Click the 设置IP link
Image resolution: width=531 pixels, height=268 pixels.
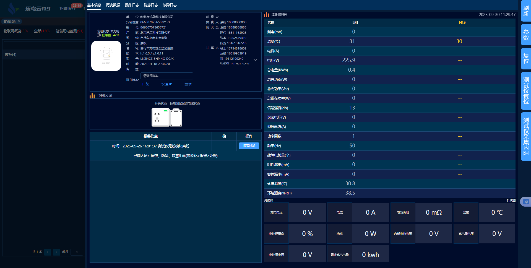[x=166, y=84]
